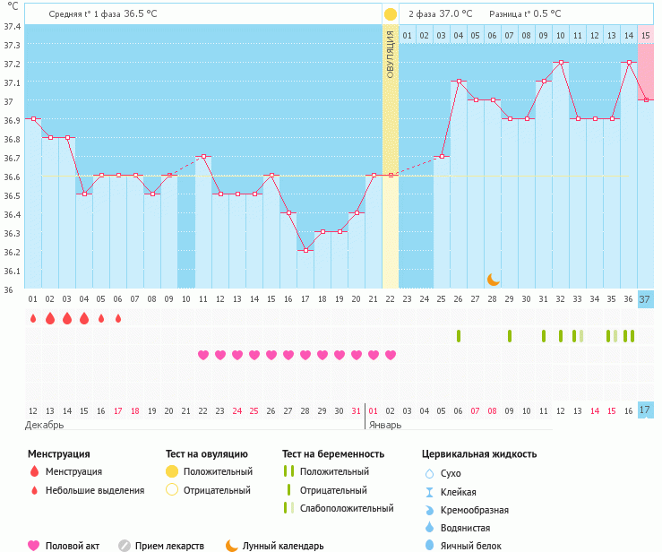Click the heart marker on cycle day 11

coord(202,355)
